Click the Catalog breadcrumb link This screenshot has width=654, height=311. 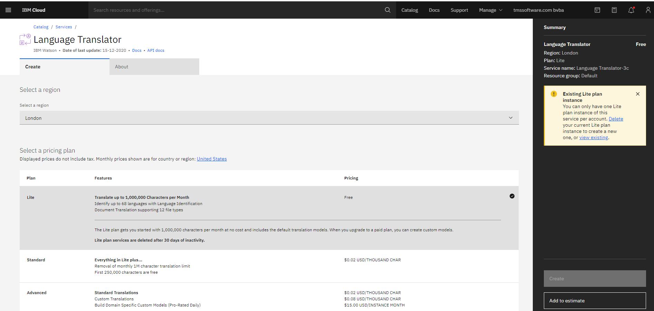(x=41, y=27)
